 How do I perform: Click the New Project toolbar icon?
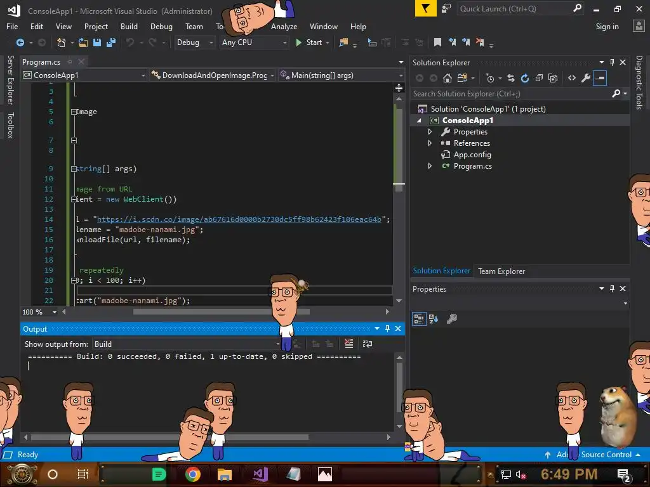pos(62,42)
